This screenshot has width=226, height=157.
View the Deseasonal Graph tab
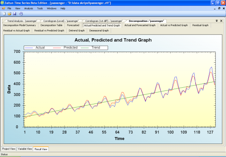99,30
